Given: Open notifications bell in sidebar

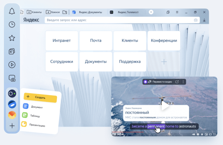Looking at the screenshot, I should pos(12,11).
